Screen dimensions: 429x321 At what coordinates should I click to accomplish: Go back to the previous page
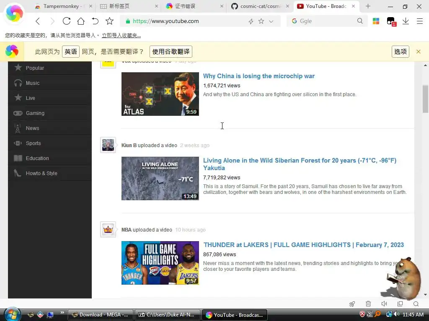[x=38, y=21]
